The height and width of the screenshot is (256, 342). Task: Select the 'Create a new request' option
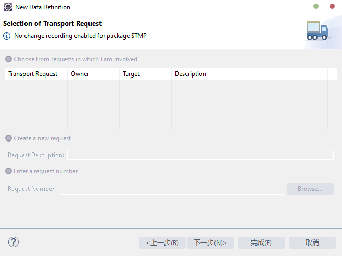[8, 138]
